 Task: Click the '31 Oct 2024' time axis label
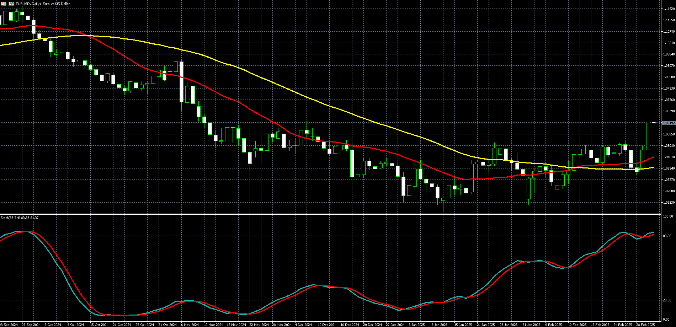167,325
